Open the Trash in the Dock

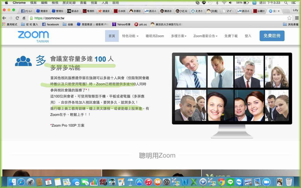pos(289,182)
